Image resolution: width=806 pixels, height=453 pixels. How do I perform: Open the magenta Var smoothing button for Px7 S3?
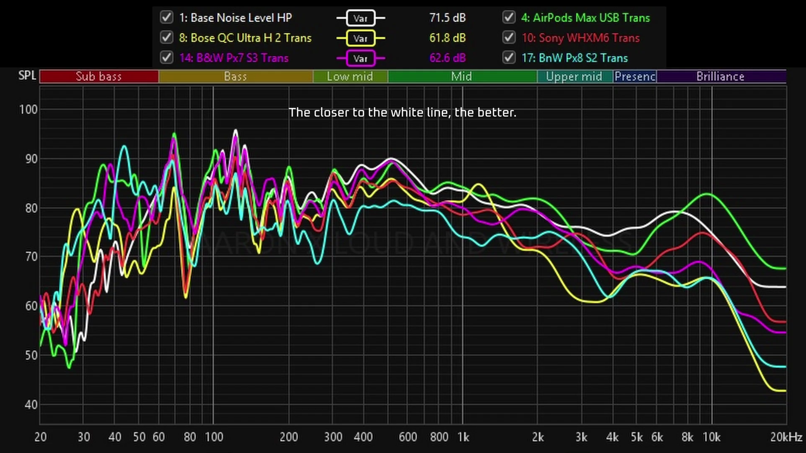pyautogui.click(x=361, y=58)
